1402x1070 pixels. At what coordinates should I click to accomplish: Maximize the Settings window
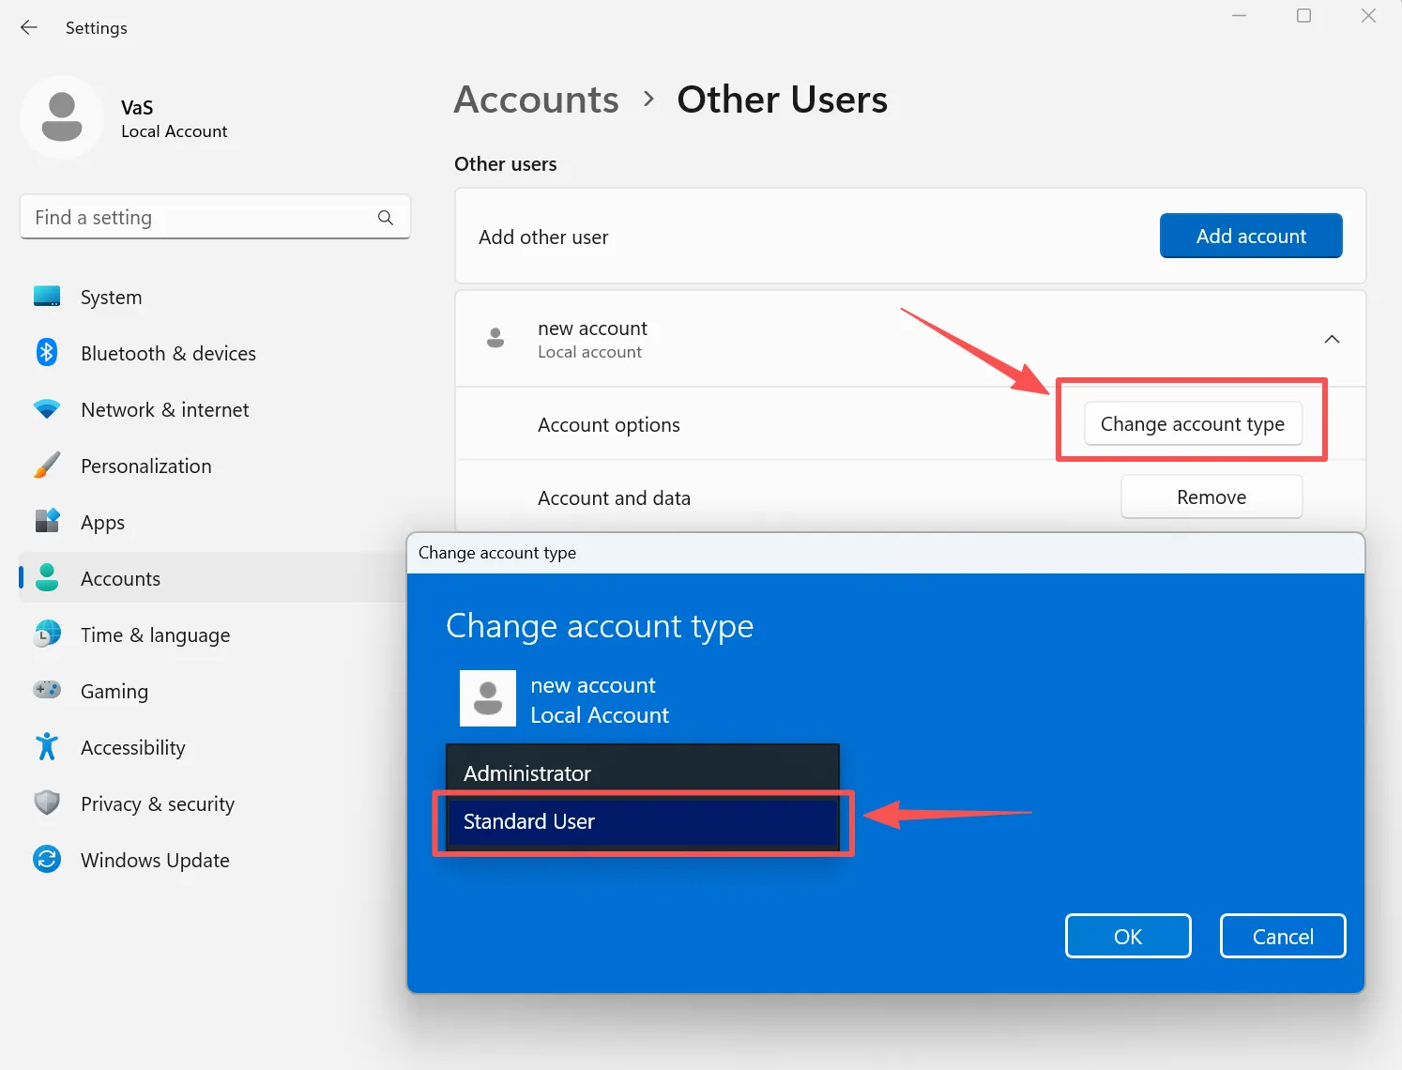point(1303,16)
